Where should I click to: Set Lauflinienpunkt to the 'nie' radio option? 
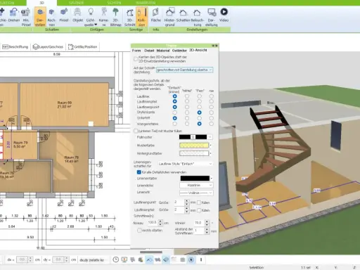click(211, 107)
